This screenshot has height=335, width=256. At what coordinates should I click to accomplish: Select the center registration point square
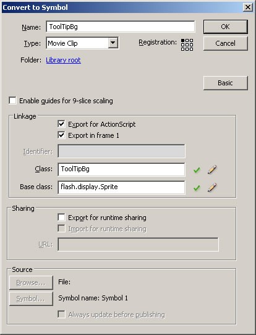[187, 45]
